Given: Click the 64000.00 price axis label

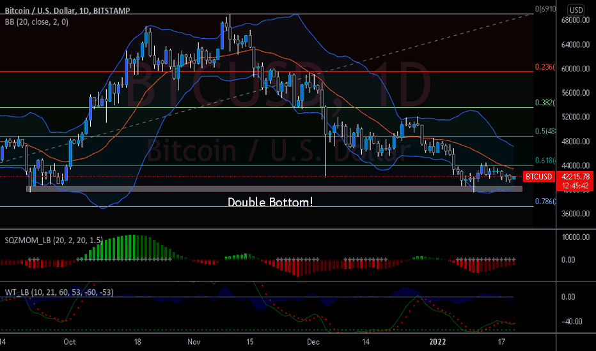Looking at the screenshot, I should [576, 45].
